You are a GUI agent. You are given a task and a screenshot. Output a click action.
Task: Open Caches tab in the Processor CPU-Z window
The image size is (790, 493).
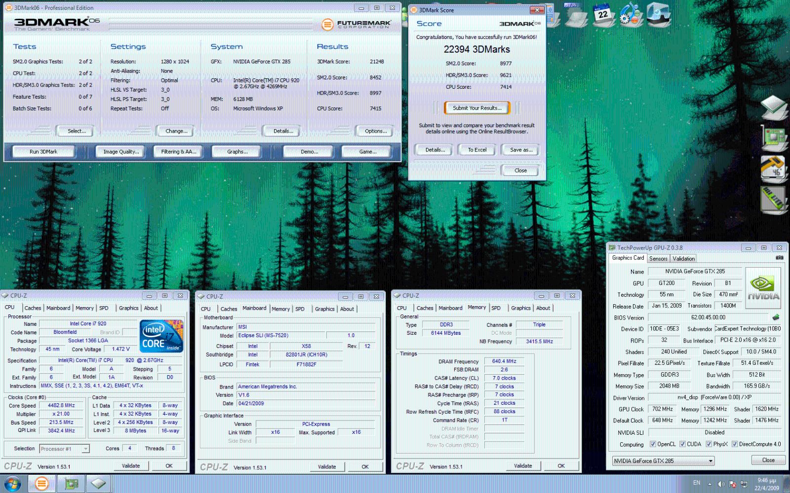point(33,308)
